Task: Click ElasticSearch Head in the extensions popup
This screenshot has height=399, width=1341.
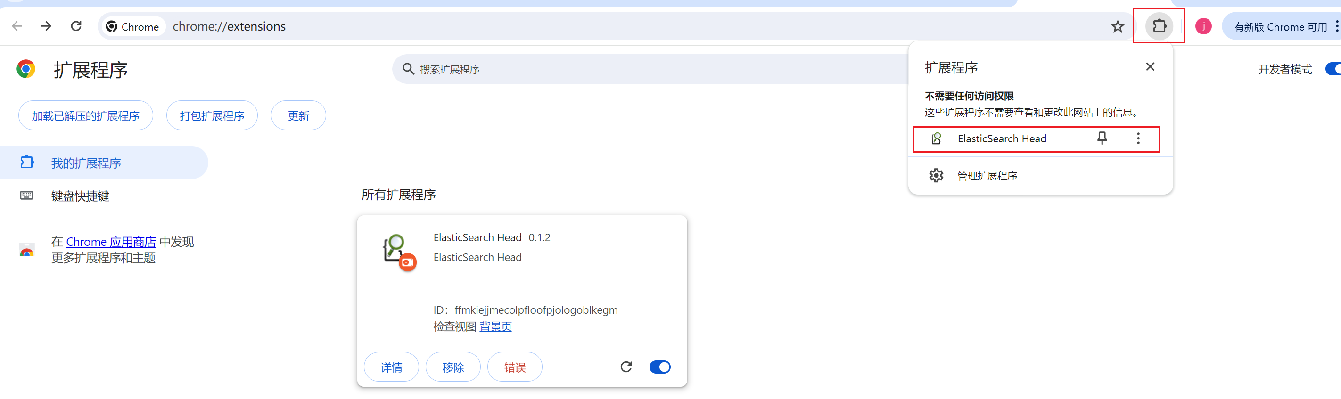Action: tap(1002, 139)
